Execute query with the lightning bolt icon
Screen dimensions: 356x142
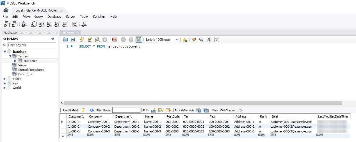tap(82, 40)
